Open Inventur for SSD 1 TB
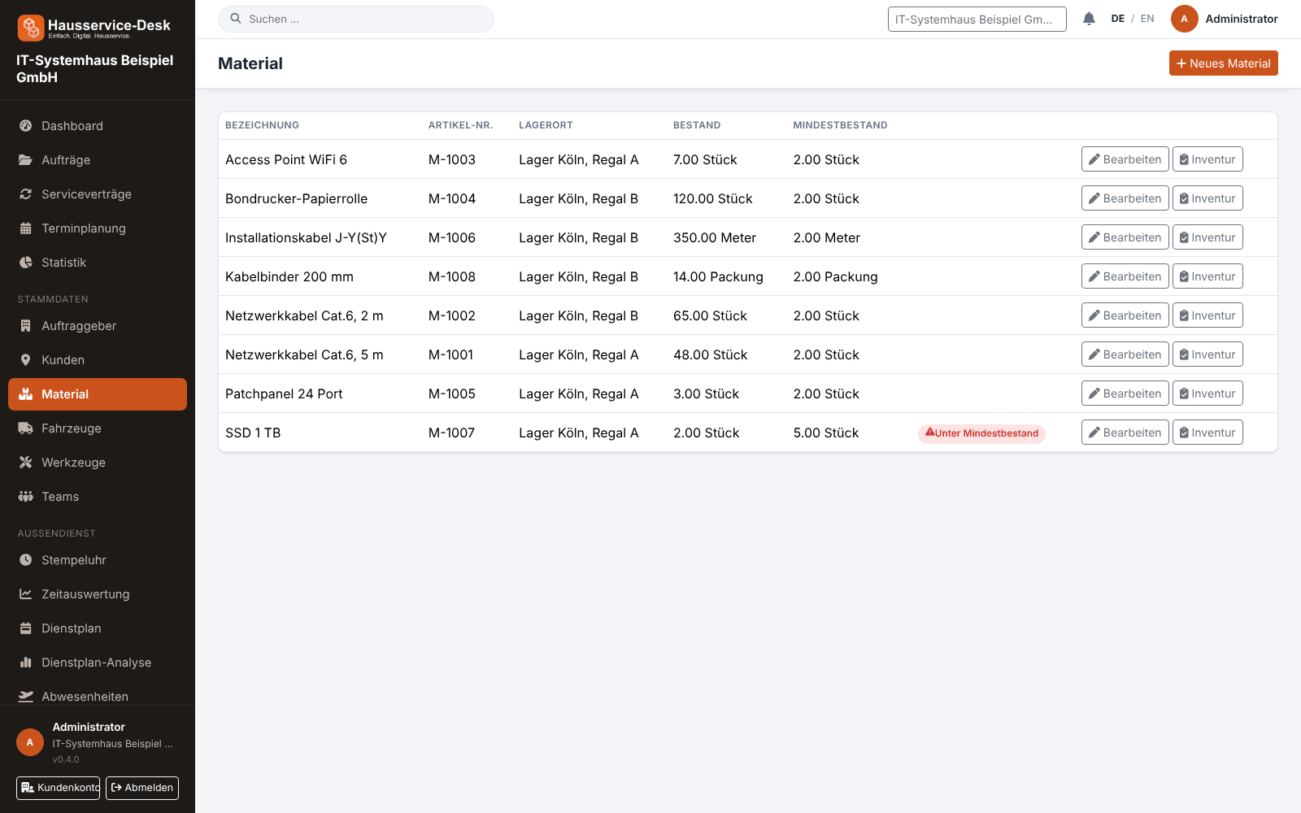 (x=1207, y=433)
